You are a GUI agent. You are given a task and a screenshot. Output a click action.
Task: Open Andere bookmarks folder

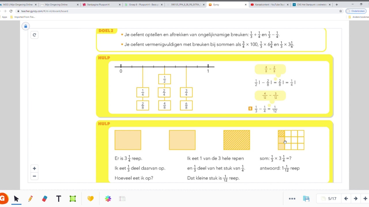[359, 17]
